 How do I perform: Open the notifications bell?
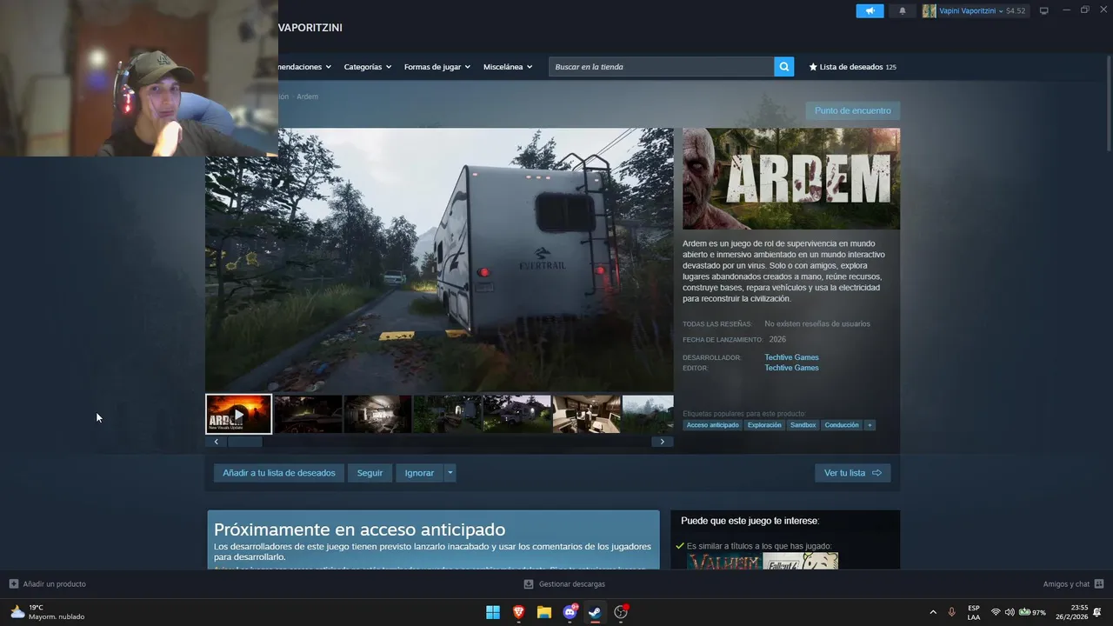click(902, 10)
